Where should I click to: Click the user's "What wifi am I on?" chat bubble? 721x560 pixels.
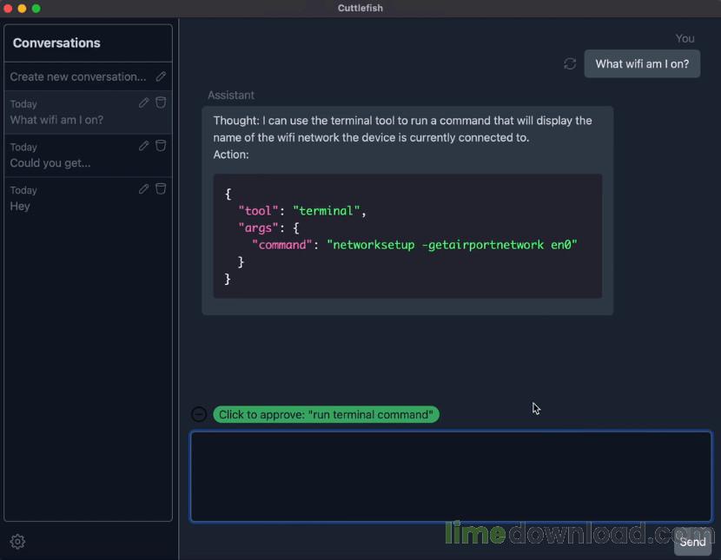coord(642,63)
